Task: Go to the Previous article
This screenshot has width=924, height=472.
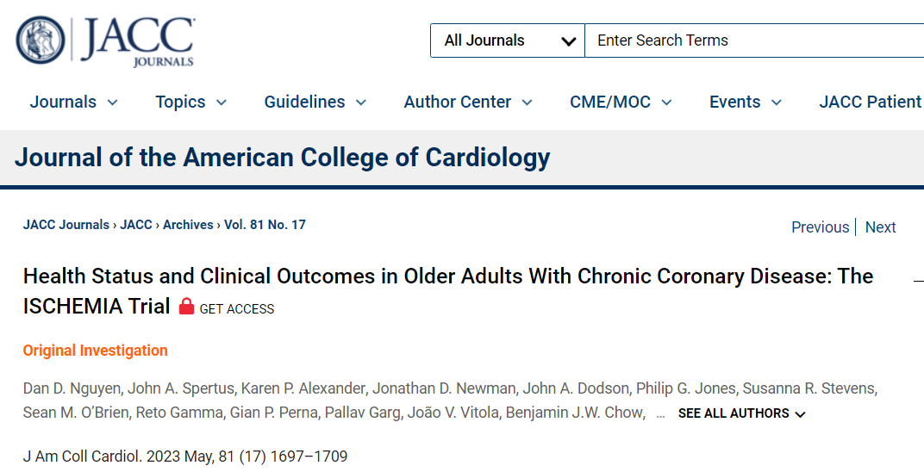Action: tap(821, 227)
